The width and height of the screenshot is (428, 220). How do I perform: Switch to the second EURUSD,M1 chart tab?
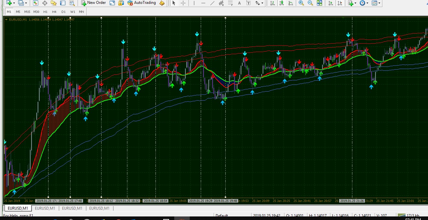tap(45, 208)
